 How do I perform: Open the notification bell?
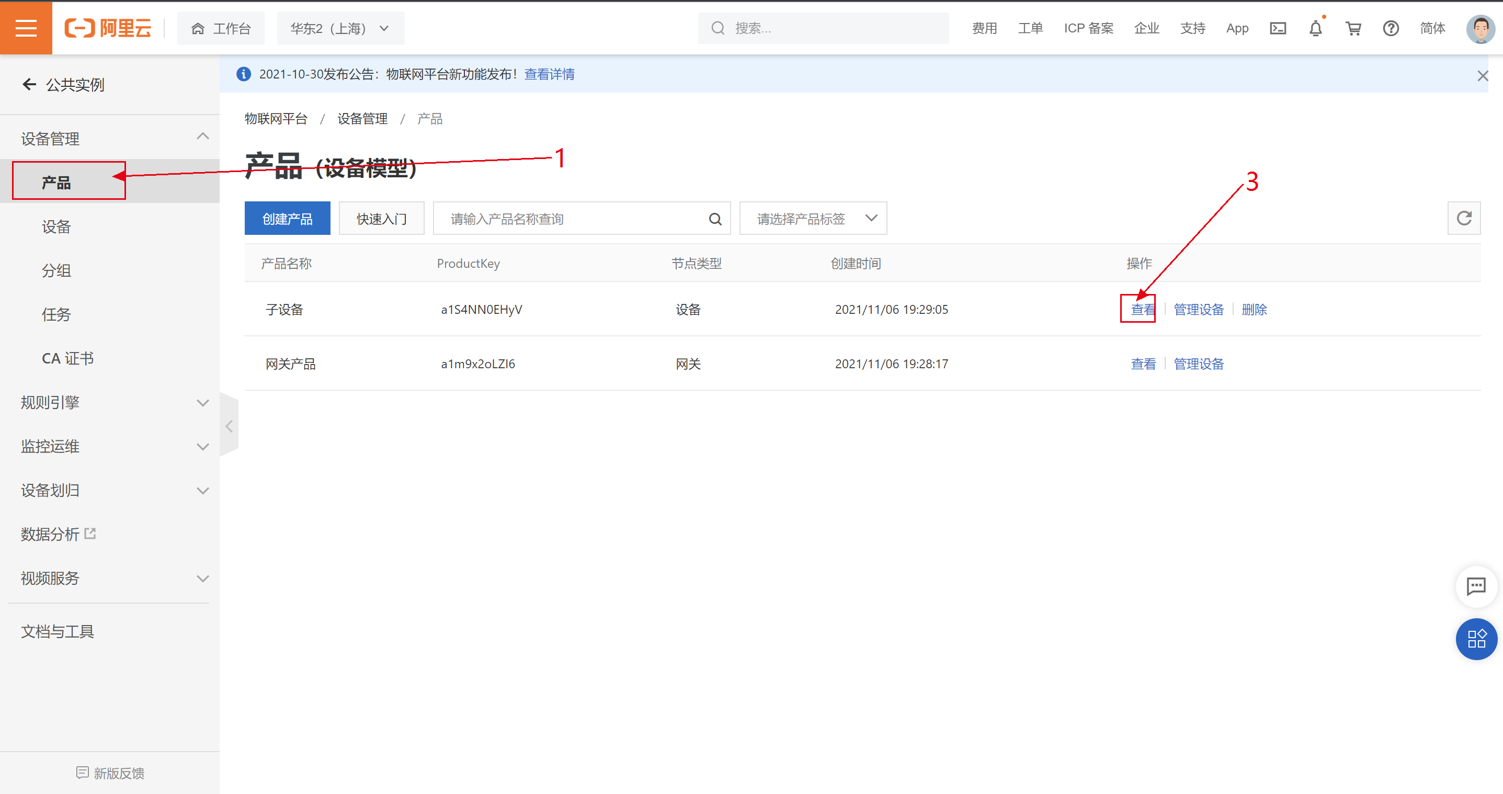click(1315, 28)
